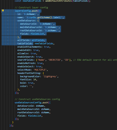Click the 'MULTIPLE' string value

point(40,70)
